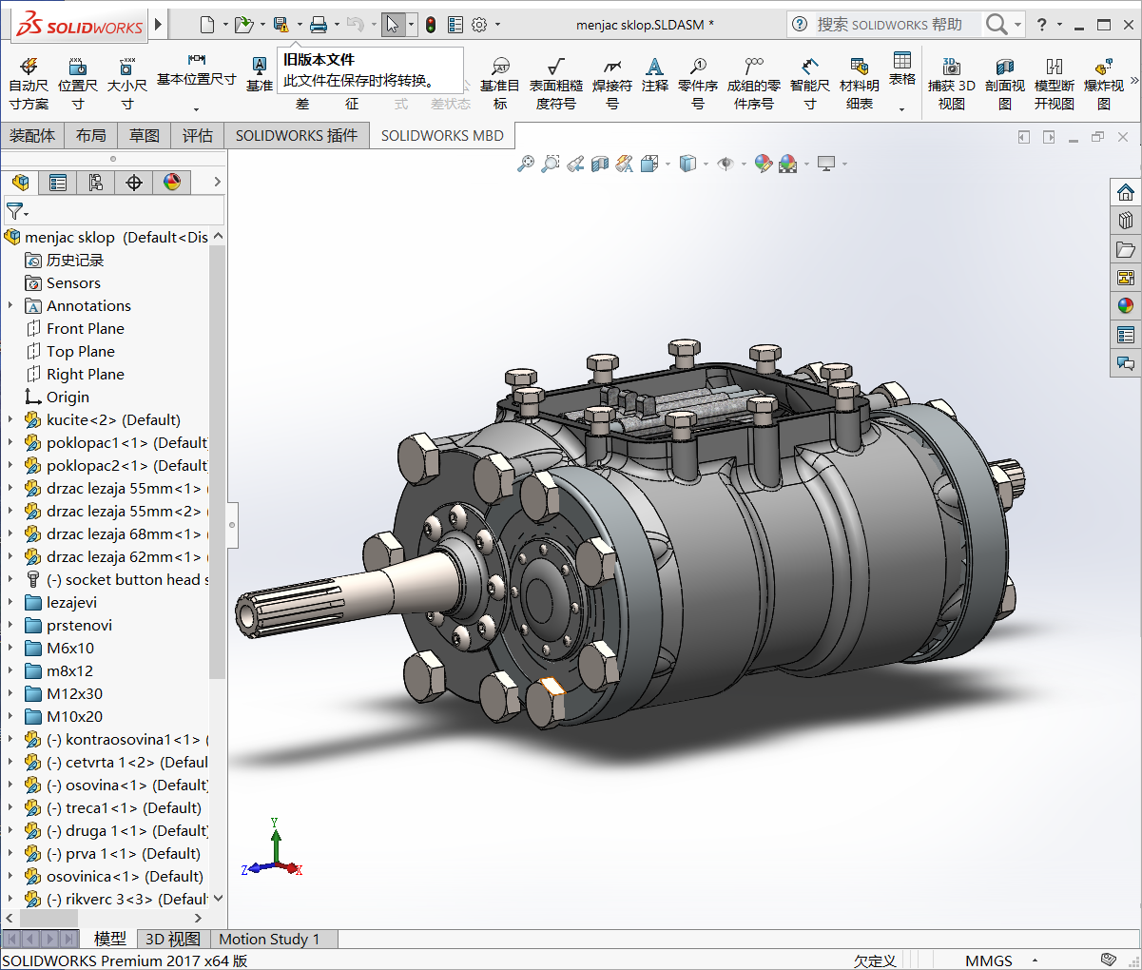Click the Edit Appearance color ball icon

click(x=763, y=165)
